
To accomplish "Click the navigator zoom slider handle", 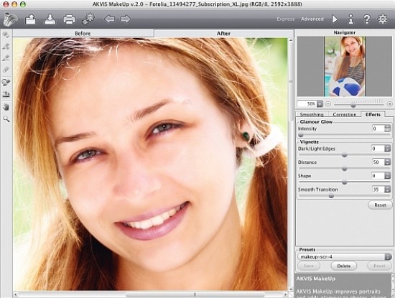I will 353,105.
